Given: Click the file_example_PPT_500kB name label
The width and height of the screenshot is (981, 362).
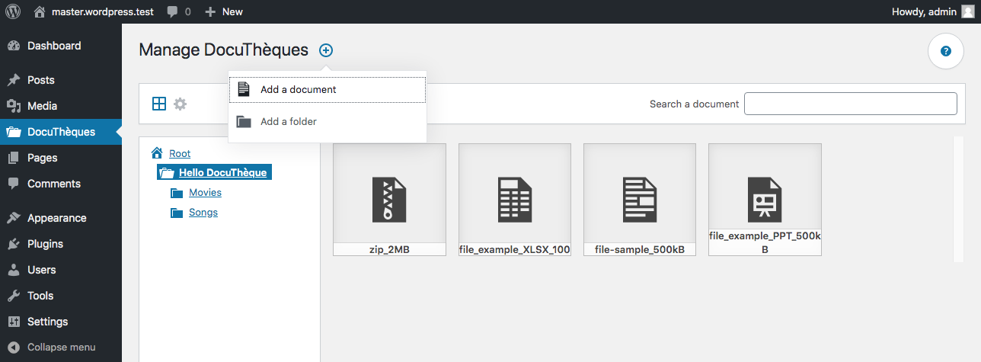Looking at the screenshot, I should (765, 242).
